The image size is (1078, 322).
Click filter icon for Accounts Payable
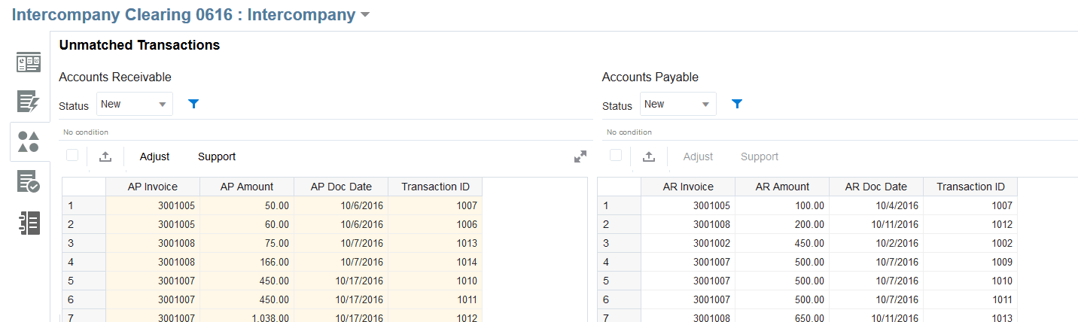(737, 105)
